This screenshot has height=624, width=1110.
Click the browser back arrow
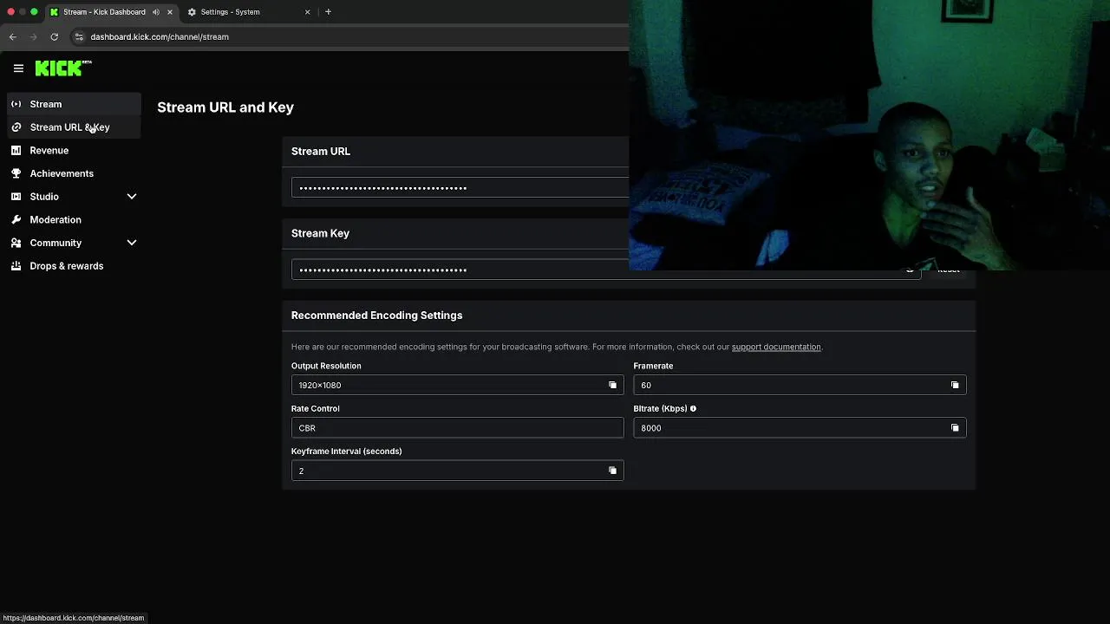pyautogui.click(x=12, y=36)
